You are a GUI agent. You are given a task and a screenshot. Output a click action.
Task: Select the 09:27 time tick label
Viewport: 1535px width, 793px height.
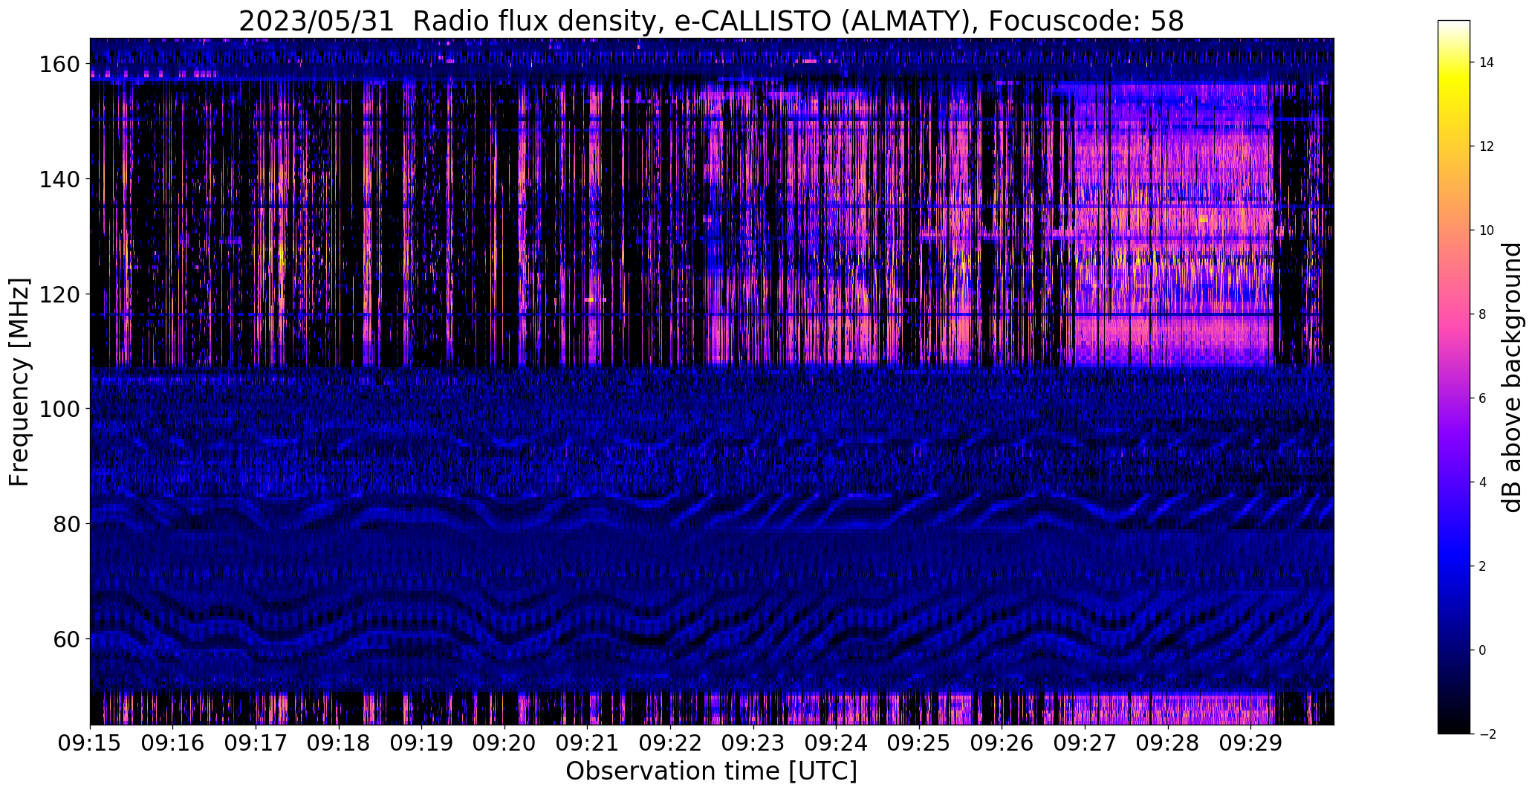[1085, 742]
